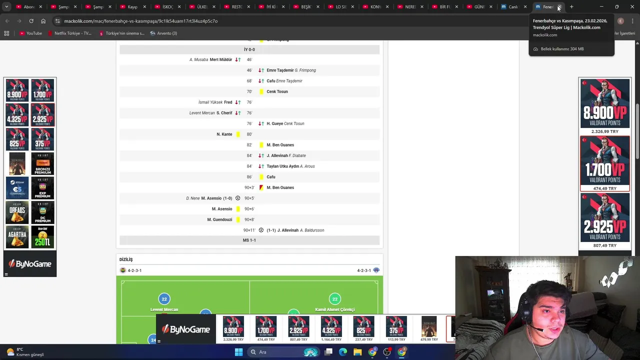Switch to the ÜLKEL tab
This screenshot has width=640, height=360.
tap(202, 7)
